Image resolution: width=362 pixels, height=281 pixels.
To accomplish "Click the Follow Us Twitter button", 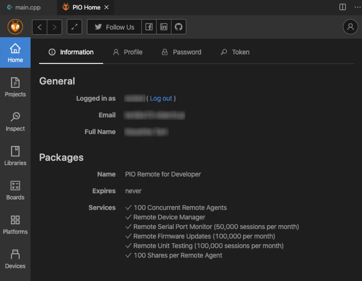I will point(114,27).
